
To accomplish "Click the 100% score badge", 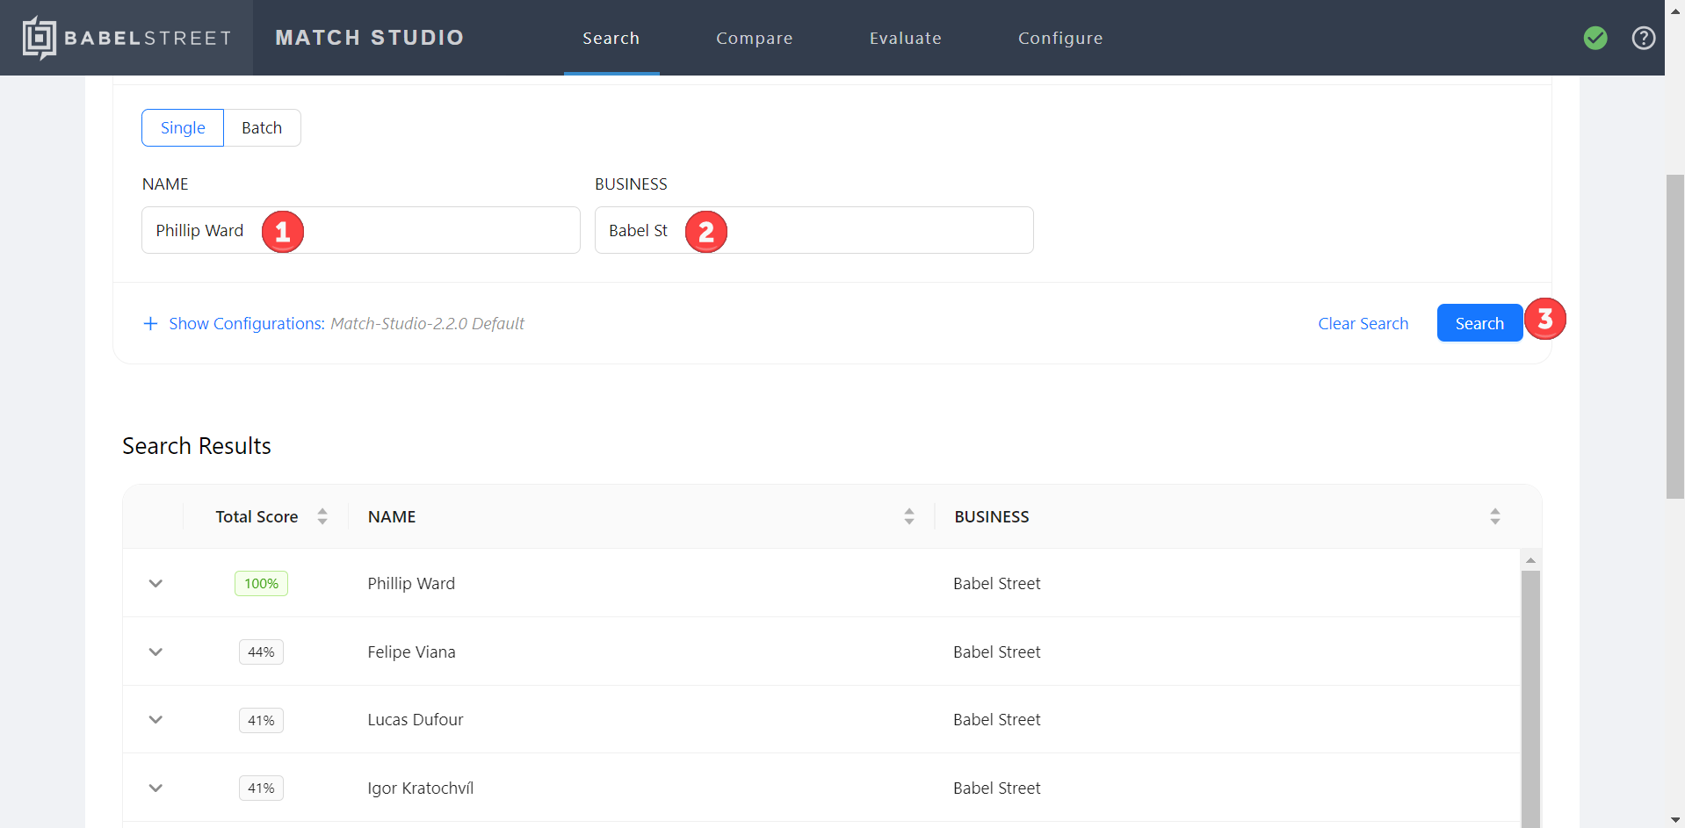I will pyautogui.click(x=261, y=583).
